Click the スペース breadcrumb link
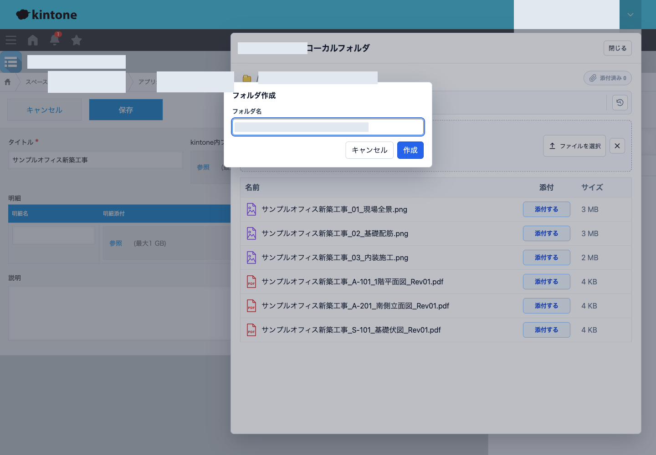The height and width of the screenshot is (455, 656). 36,82
